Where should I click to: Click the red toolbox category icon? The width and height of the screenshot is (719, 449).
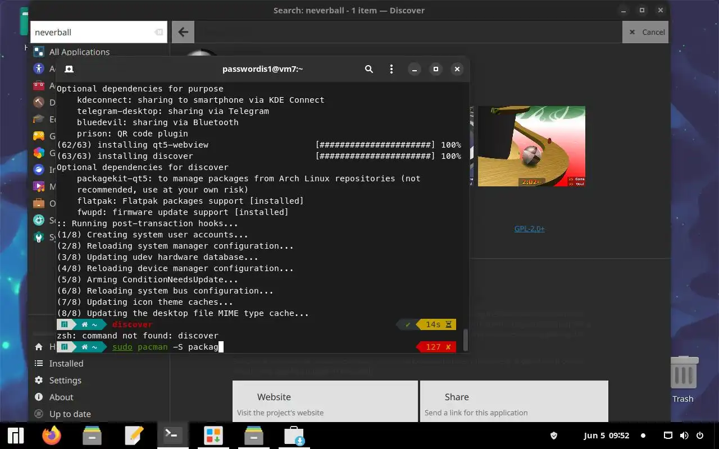[x=39, y=85]
